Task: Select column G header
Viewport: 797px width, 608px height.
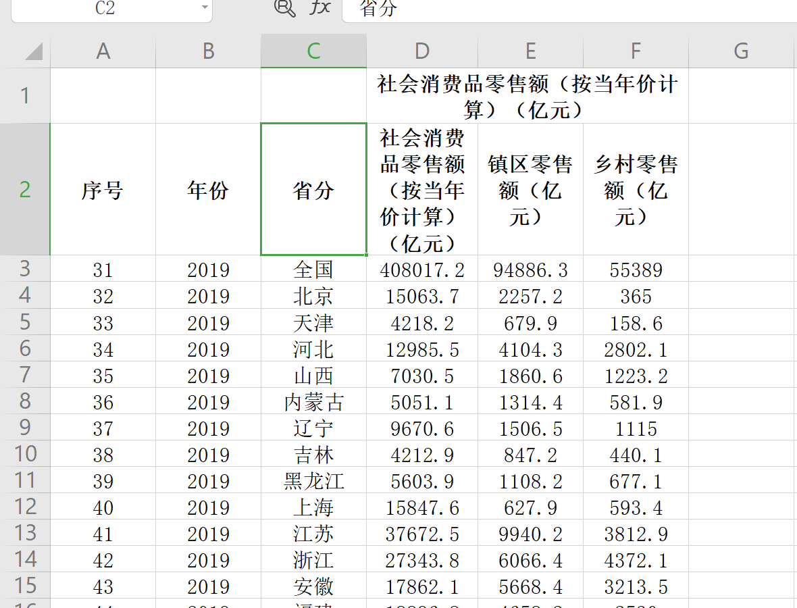Action: (x=741, y=51)
